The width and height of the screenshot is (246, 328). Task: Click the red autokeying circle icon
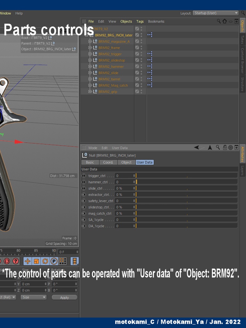point(6,261)
